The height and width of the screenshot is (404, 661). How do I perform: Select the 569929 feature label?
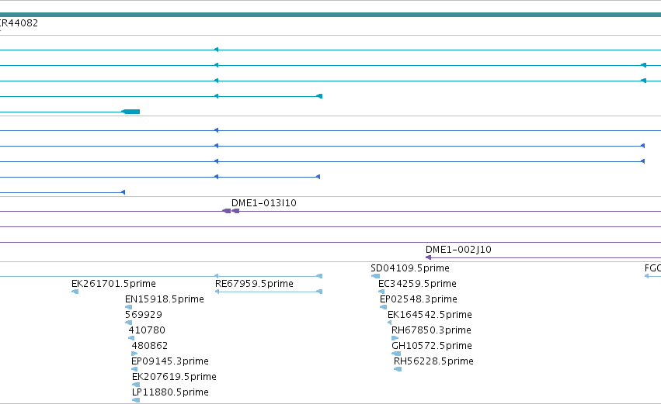coord(144,315)
